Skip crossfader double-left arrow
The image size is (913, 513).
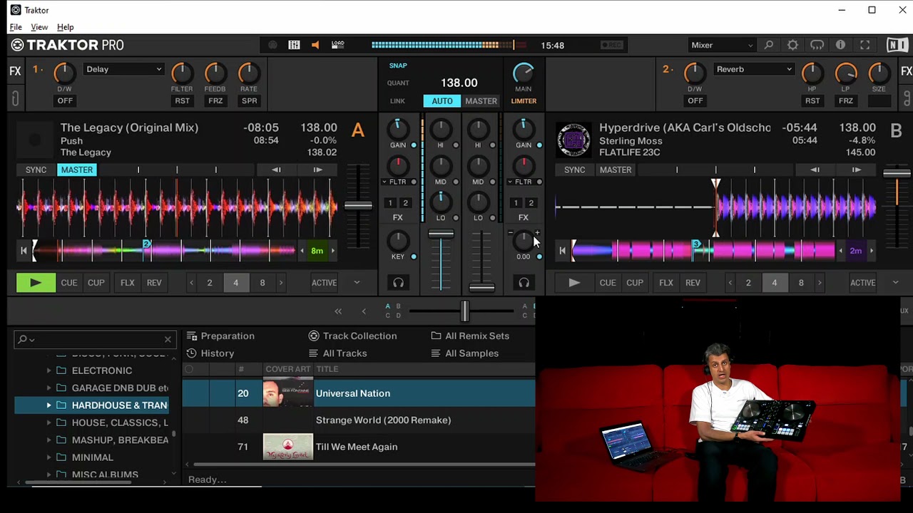point(338,311)
